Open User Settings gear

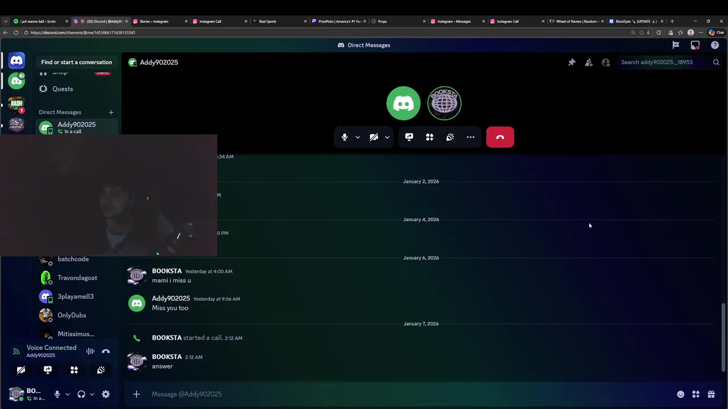[106, 394]
